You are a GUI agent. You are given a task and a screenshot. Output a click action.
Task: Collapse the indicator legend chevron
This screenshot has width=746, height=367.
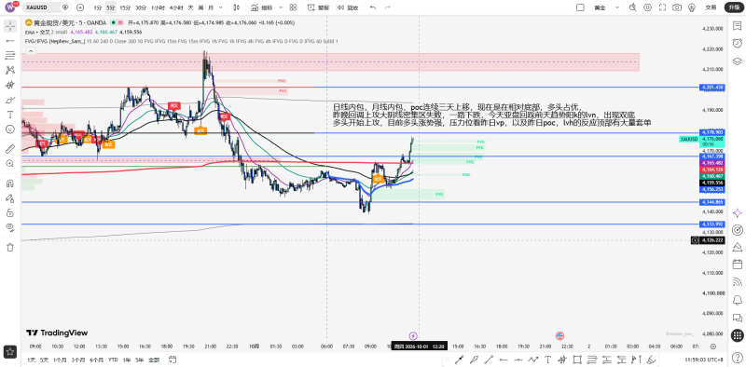coord(31,50)
